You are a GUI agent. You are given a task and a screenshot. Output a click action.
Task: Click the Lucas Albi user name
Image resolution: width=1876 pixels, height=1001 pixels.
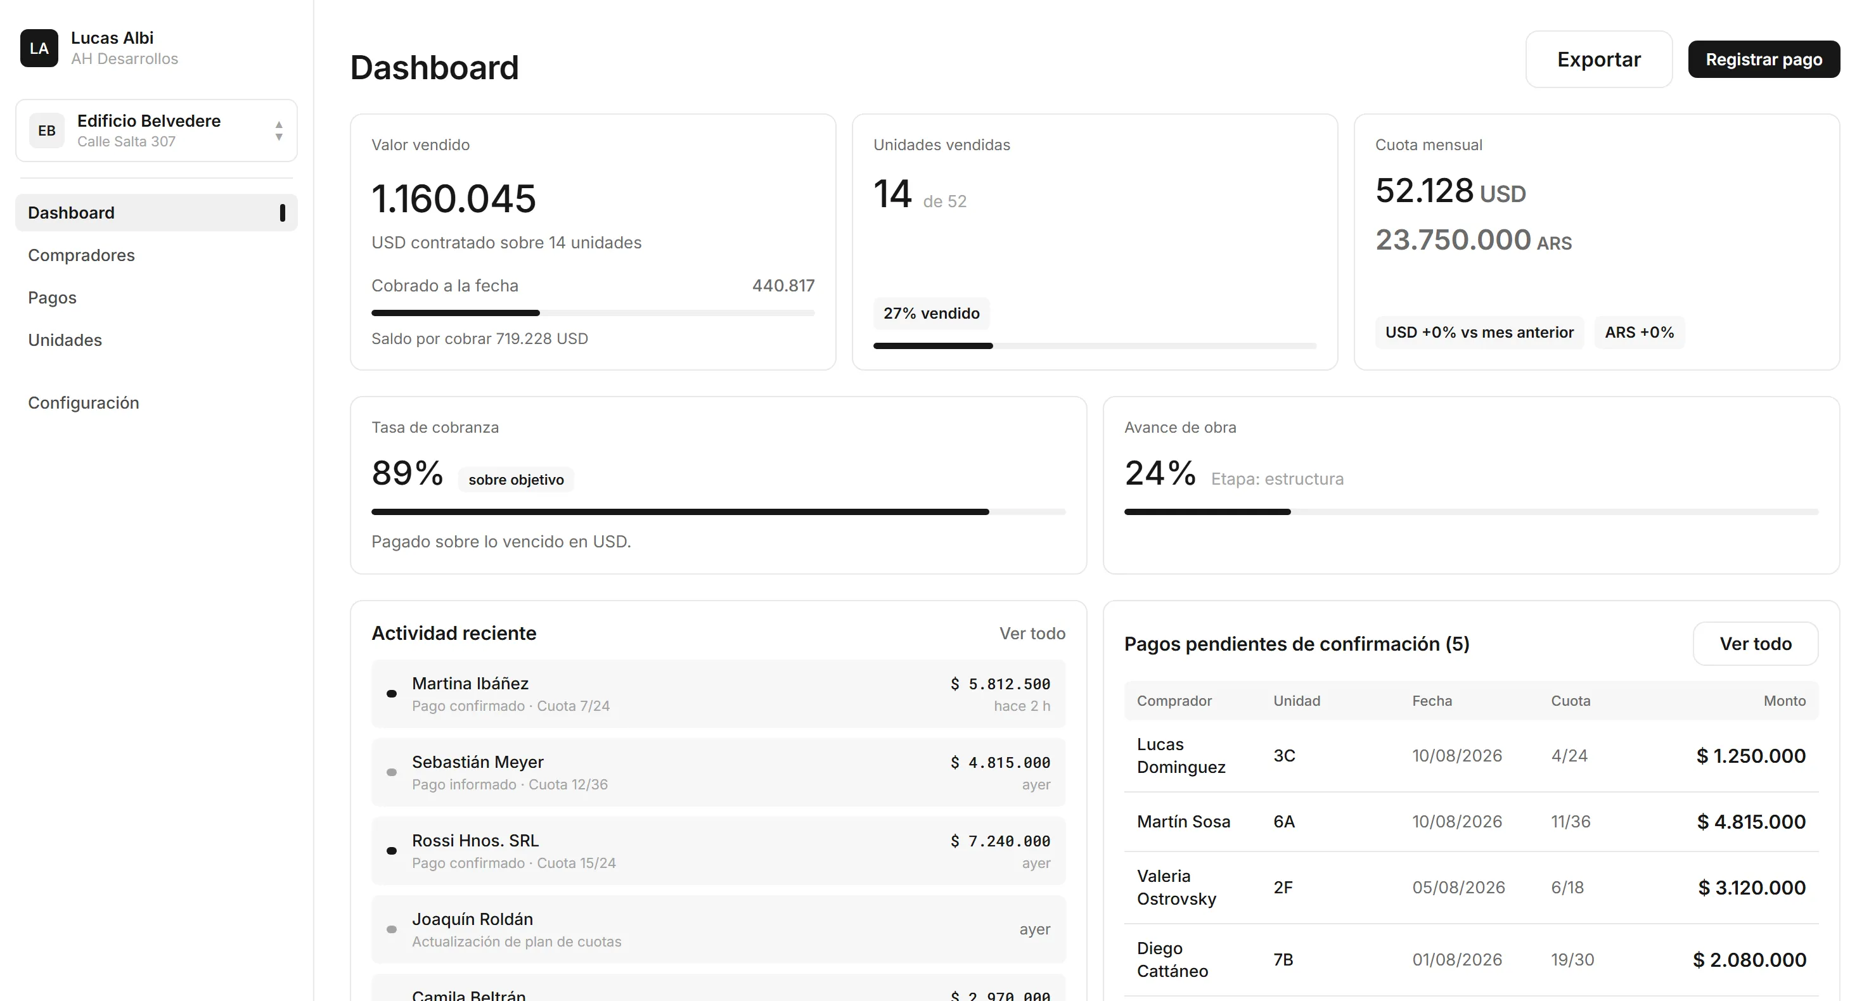point(112,38)
